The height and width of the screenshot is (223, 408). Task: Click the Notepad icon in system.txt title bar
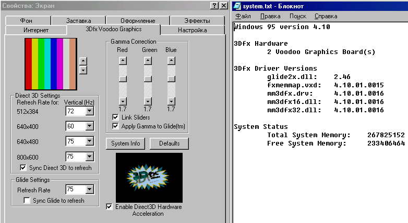(237, 6)
